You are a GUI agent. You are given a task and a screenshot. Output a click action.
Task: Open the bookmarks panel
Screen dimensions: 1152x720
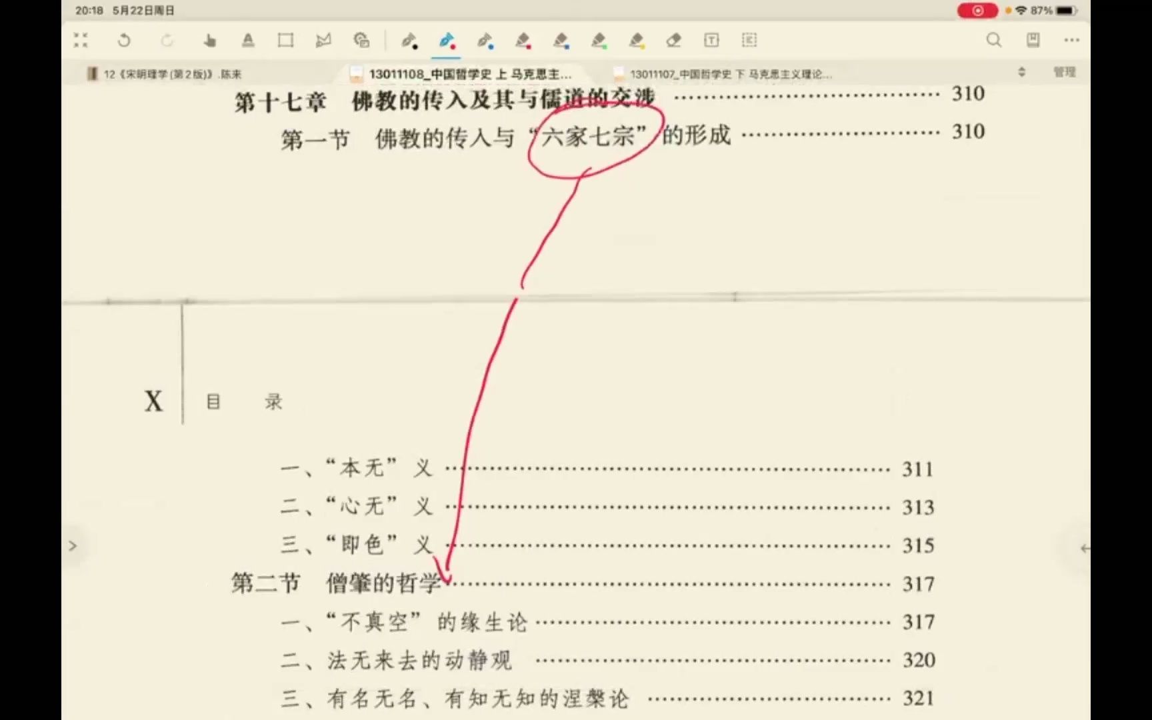point(1033,41)
